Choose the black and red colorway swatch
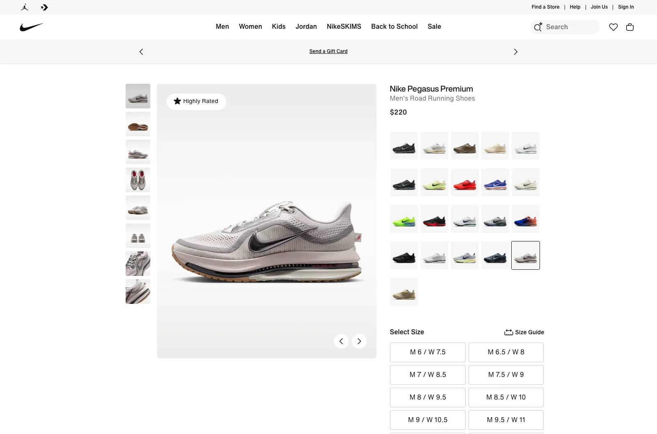 pos(434,219)
